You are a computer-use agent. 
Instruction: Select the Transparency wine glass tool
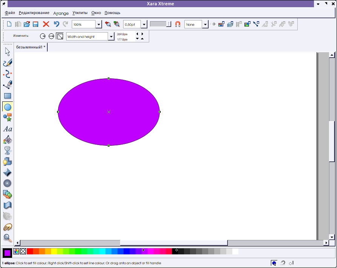point(8,151)
